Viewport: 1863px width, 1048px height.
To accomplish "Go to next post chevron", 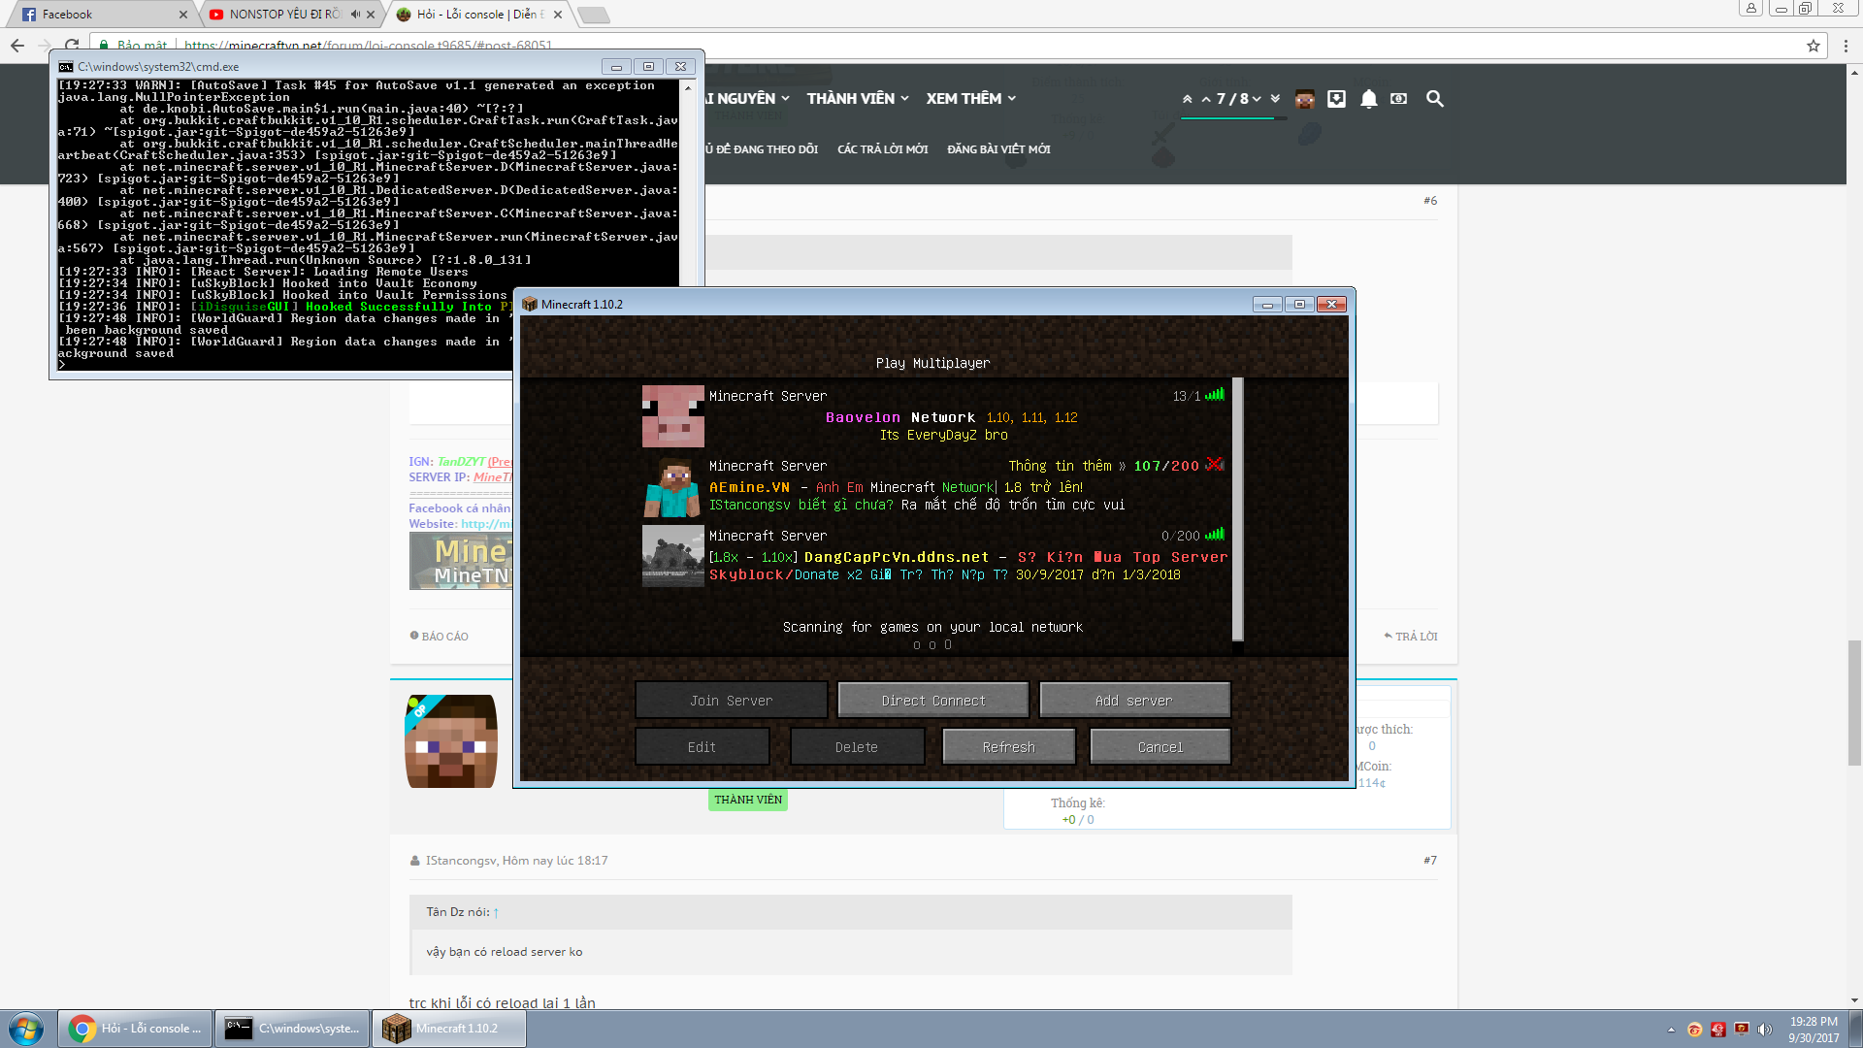I will [x=1257, y=99].
